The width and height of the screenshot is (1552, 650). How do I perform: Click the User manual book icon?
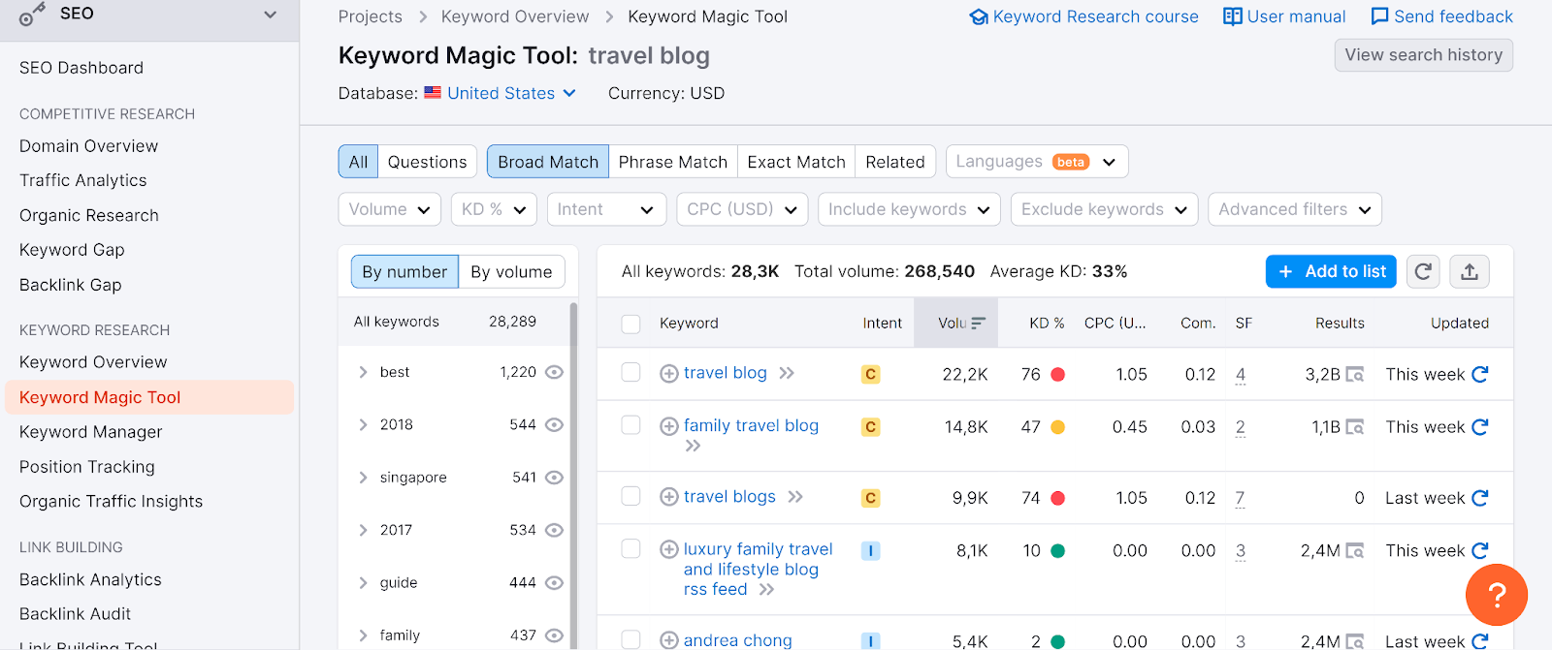[1233, 16]
